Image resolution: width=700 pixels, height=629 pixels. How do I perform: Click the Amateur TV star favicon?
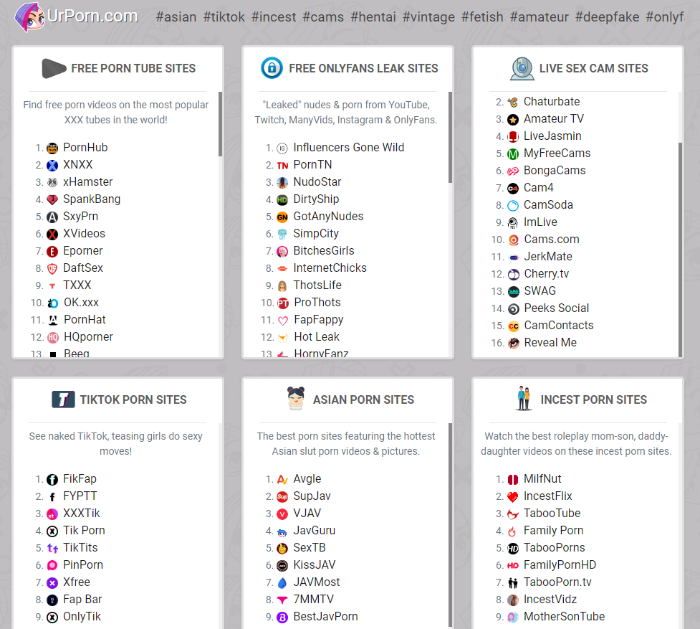tap(513, 119)
